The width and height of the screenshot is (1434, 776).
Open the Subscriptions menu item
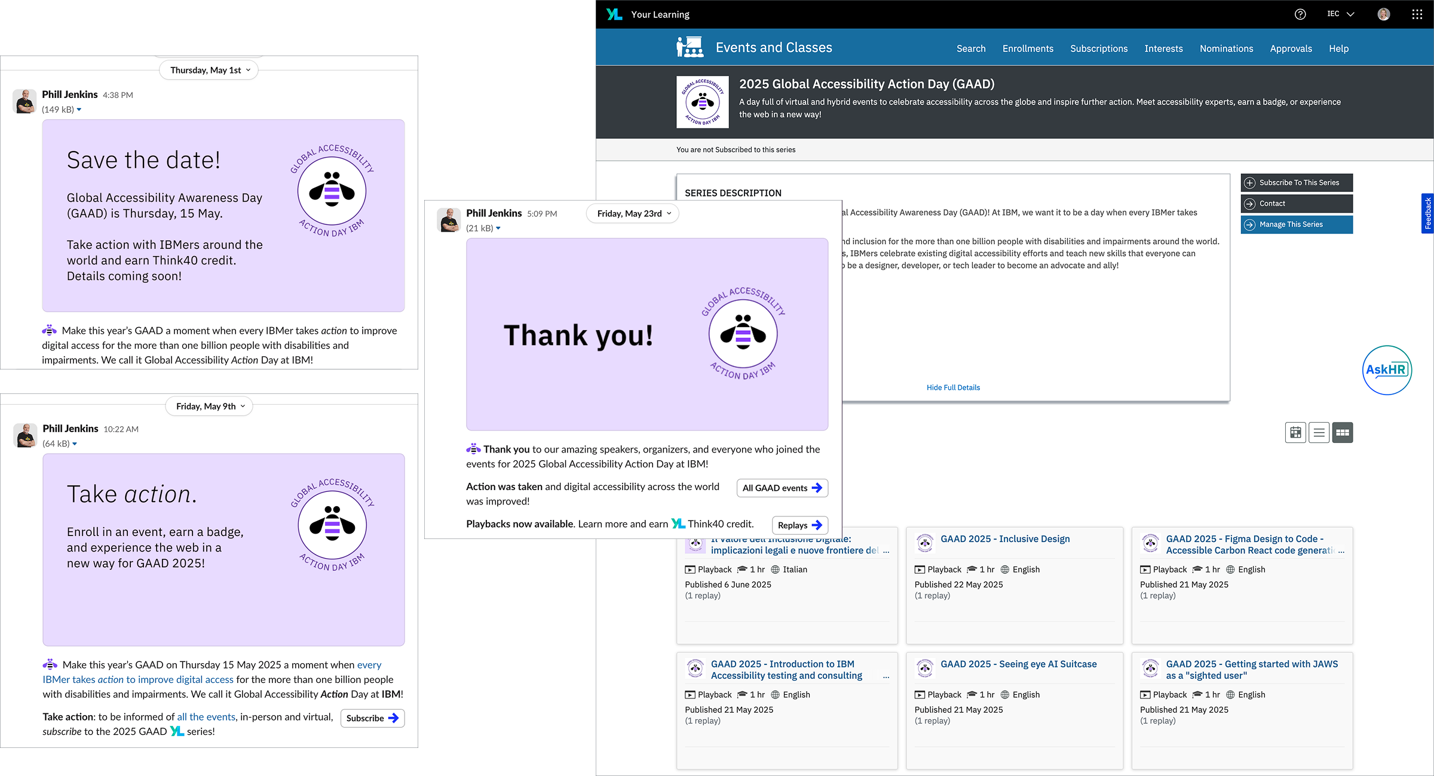click(1099, 48)
